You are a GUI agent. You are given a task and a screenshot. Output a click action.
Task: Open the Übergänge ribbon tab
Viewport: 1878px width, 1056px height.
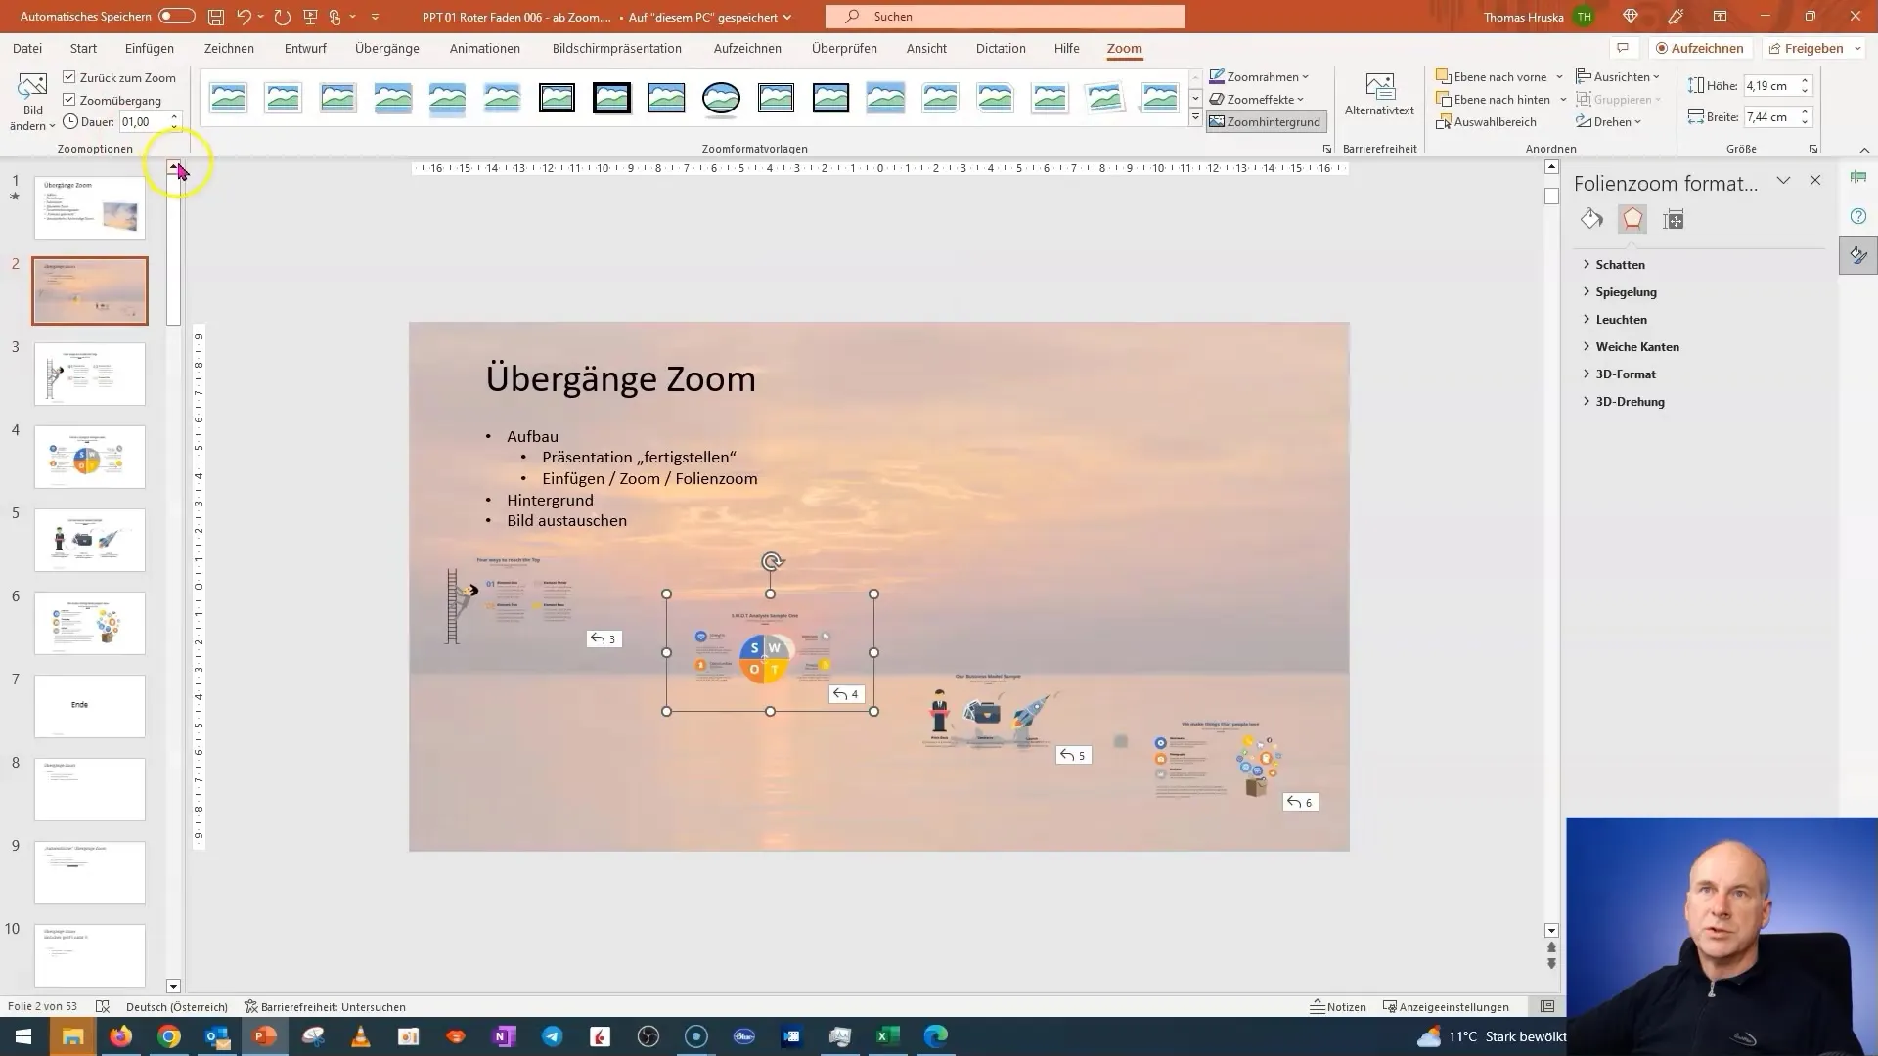[x=385, y=48]
